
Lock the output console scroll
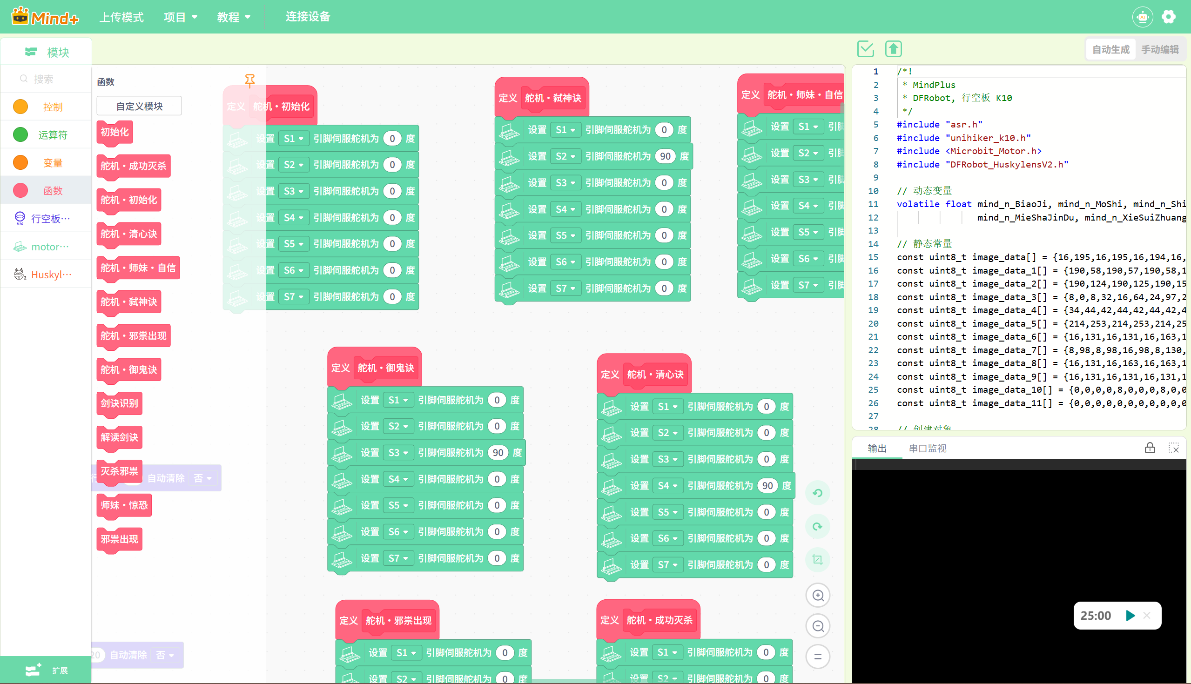(1150, 448)
